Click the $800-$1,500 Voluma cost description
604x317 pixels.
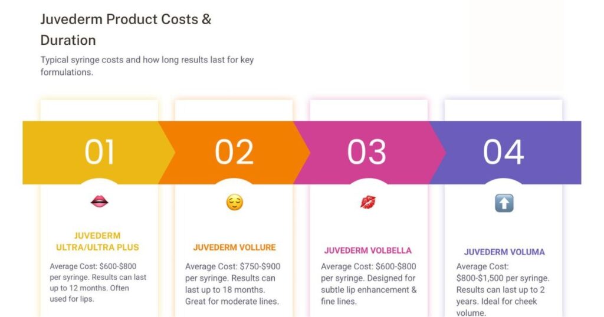503,289
